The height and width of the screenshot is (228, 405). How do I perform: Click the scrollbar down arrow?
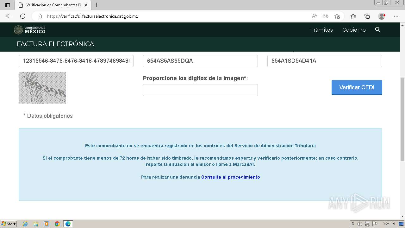[x=402, y=216]
